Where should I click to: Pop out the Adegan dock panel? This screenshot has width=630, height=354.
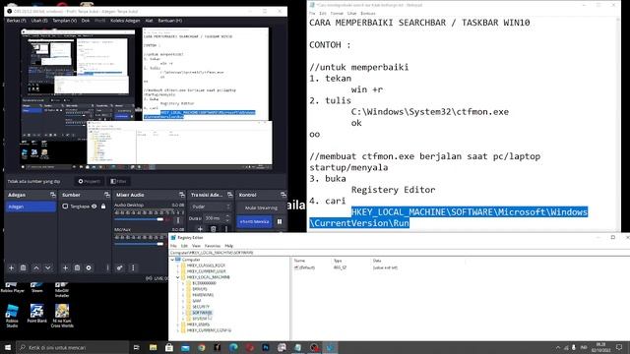(52, 195)
